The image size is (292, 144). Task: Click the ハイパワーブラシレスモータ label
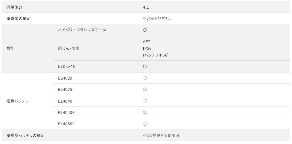click(x=82, y=30)
